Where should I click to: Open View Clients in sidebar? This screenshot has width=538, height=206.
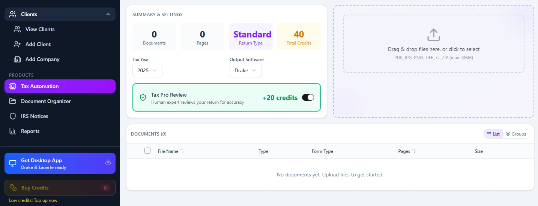tap(40, 29)
